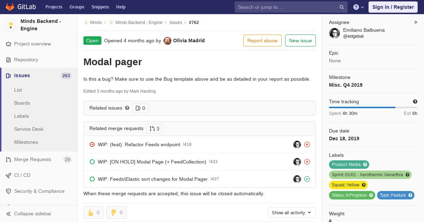Click the Security & Compliance shield icon
This screenshot has width=424, height=222.
tap(8, 191)
